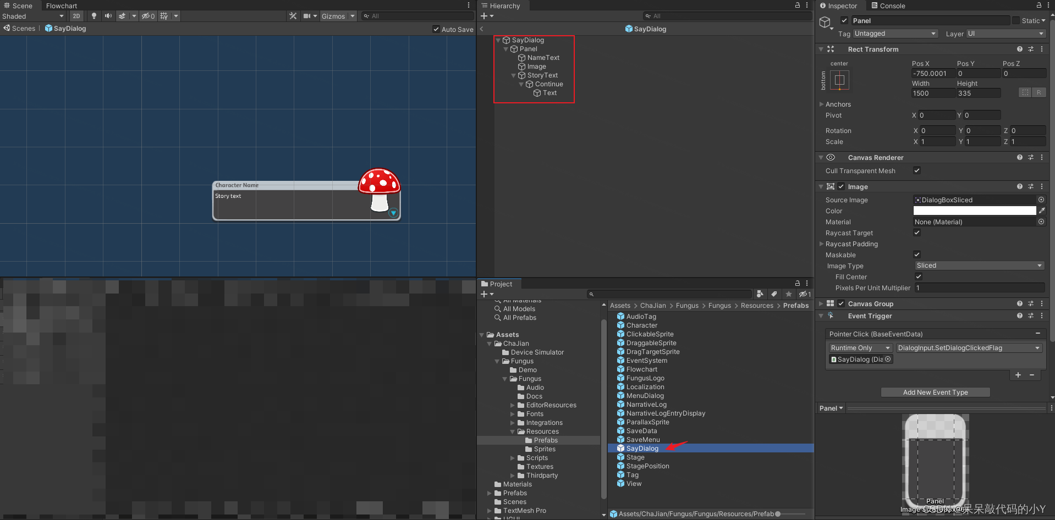
Task: Switch to Console tab
Action: [x=888, y=5]
